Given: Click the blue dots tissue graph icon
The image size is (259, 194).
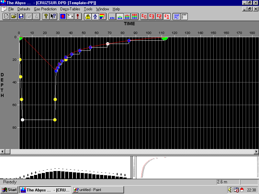Looking at the screenshot, I should click(x=112, y=16).
